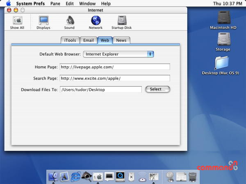Open the Edit menu
Screen dimensions: 246x184
[x=70, y=3]
